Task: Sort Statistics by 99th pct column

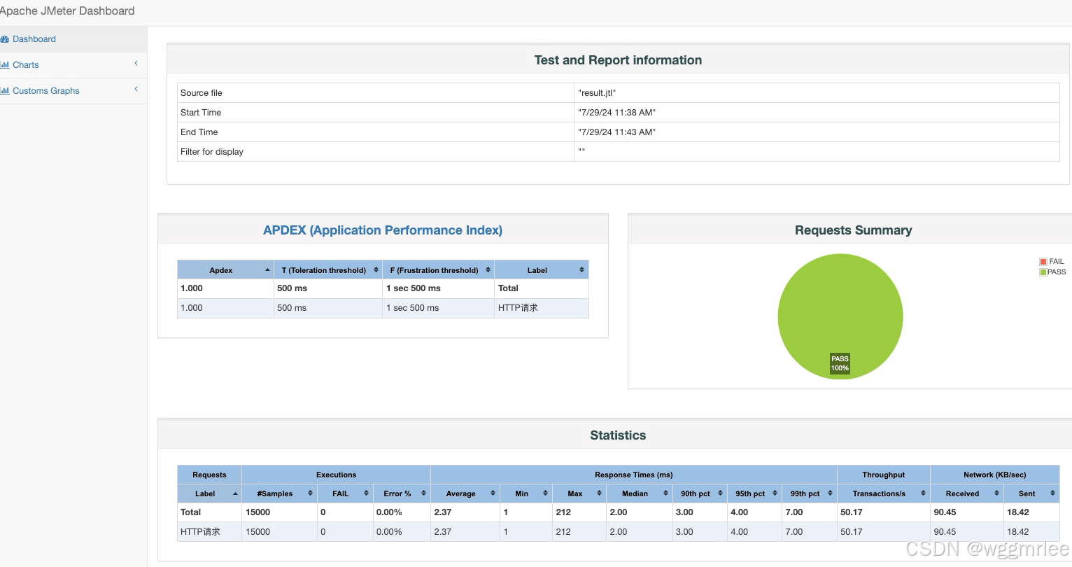Action: tap(810, 493)
